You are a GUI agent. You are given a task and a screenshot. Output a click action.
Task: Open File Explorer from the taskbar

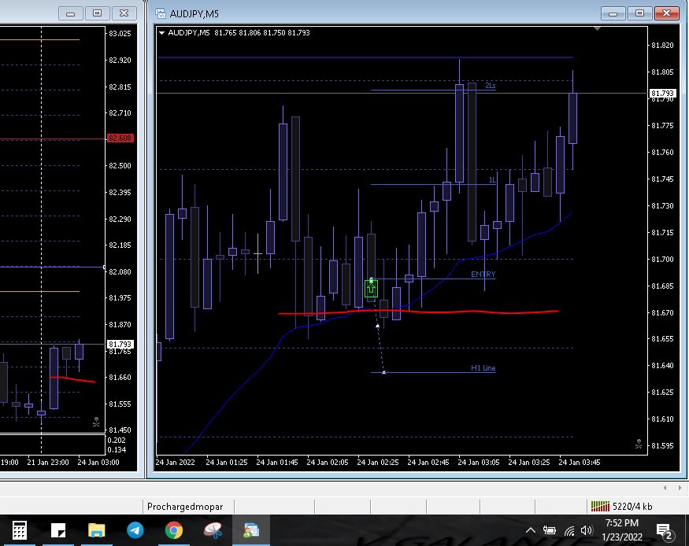[97, 530]
